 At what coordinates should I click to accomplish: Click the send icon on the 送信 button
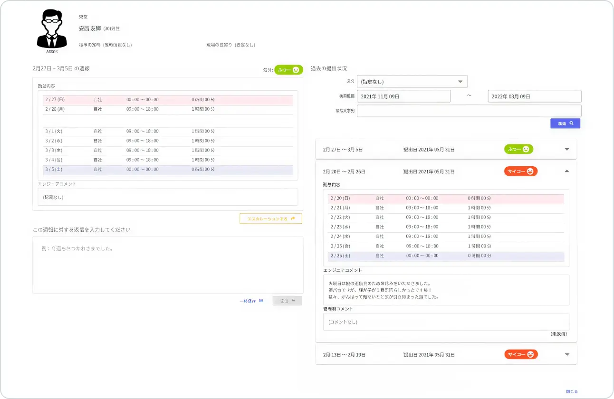[293, 300]
